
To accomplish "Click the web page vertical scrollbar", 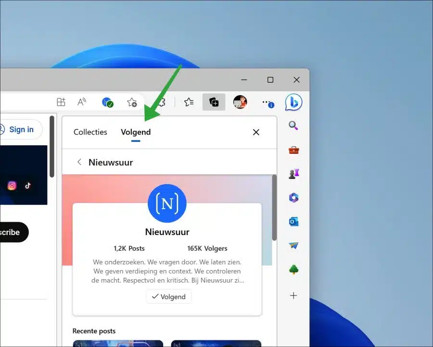I will pos(52,147).
